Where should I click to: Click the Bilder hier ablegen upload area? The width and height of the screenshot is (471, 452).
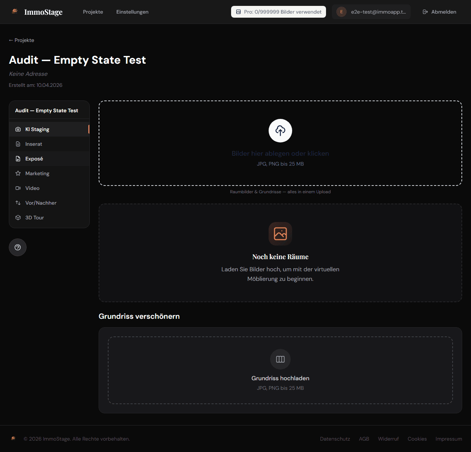tap(280, 153)
